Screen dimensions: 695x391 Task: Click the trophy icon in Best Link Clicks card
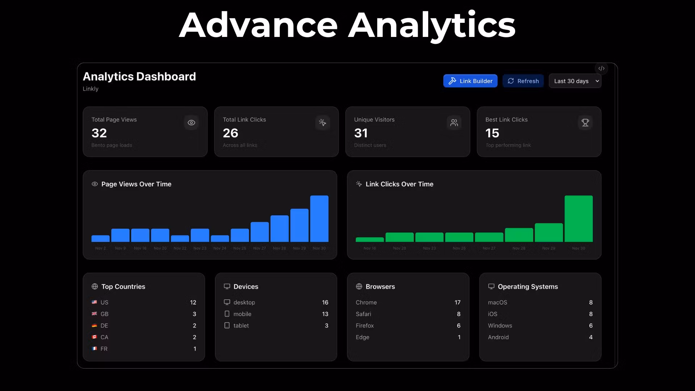[585, 123]
